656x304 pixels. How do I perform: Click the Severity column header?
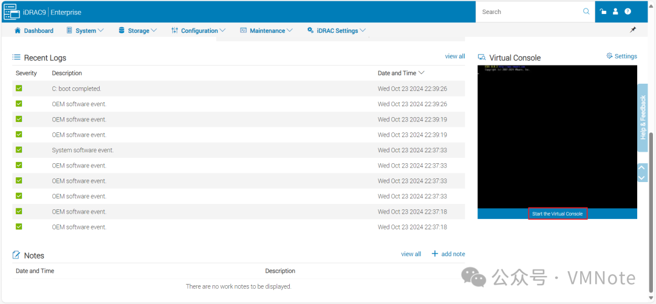pyautogui.click(x=26, y=73)
